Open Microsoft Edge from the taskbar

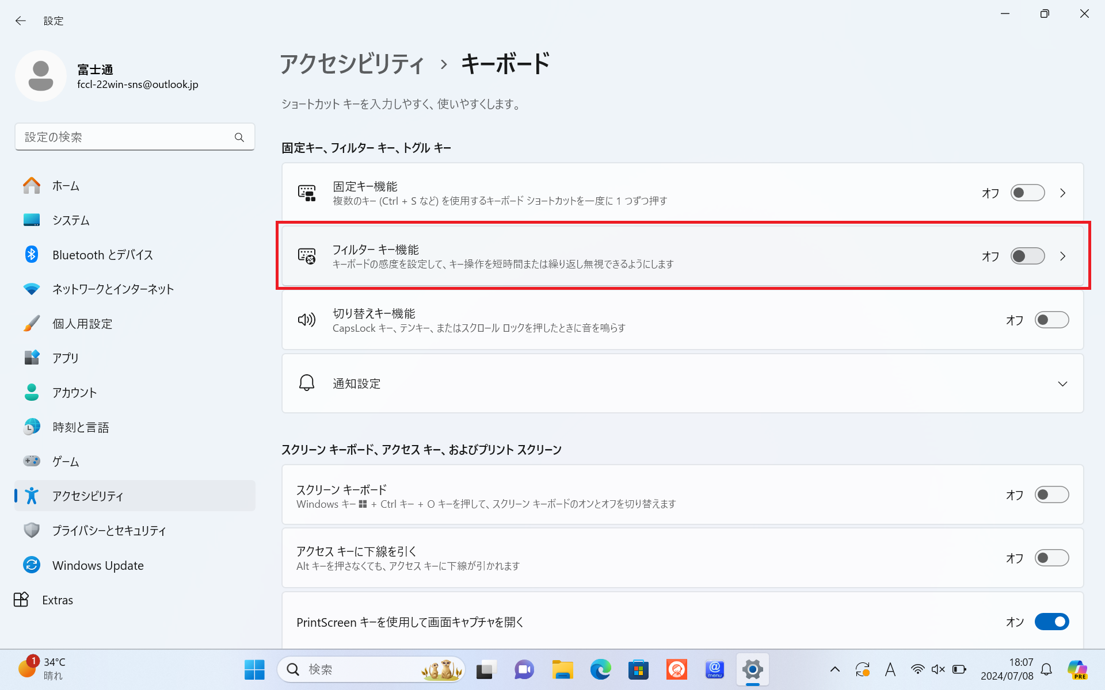click(600, 669)
